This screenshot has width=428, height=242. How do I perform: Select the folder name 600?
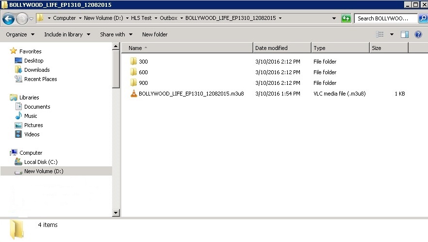tap(143, 72)
